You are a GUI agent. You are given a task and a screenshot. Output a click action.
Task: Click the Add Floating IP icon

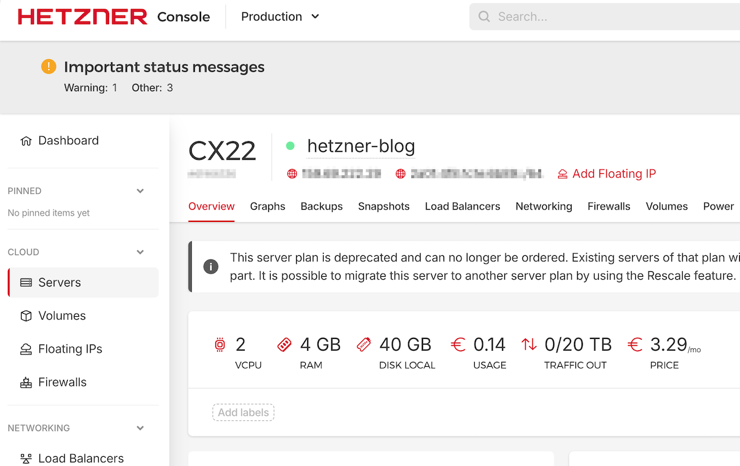click(x=562, y=174)
